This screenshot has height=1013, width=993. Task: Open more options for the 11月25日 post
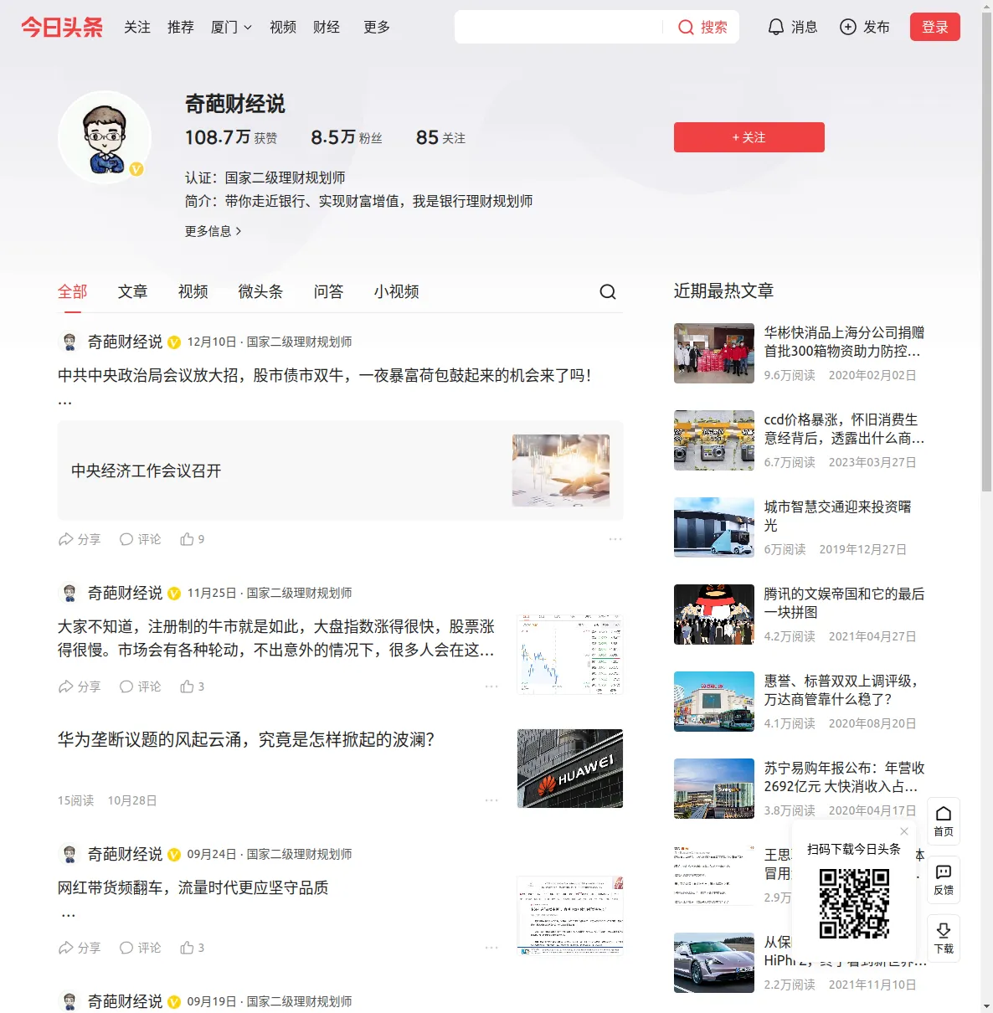coord(491,686)
